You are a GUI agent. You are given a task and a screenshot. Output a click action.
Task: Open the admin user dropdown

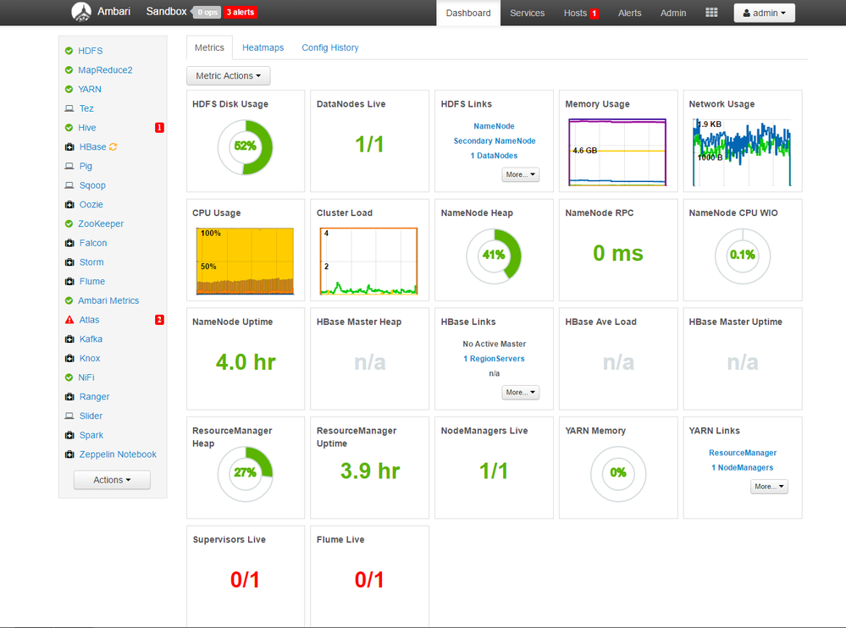(764, 13)
